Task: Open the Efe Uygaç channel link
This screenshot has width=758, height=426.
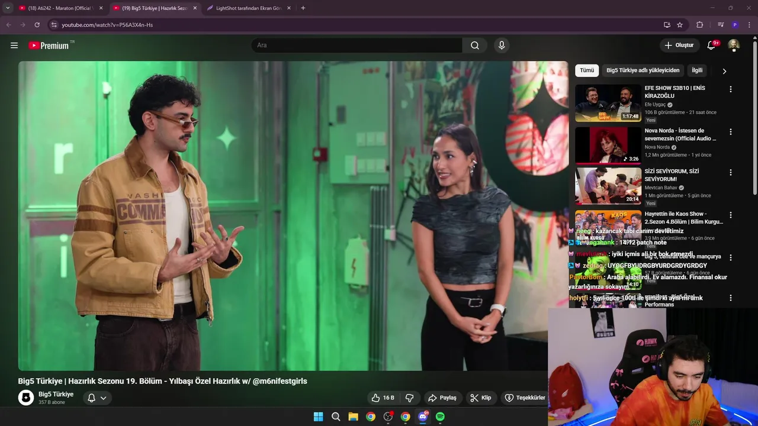Action: 656,105
